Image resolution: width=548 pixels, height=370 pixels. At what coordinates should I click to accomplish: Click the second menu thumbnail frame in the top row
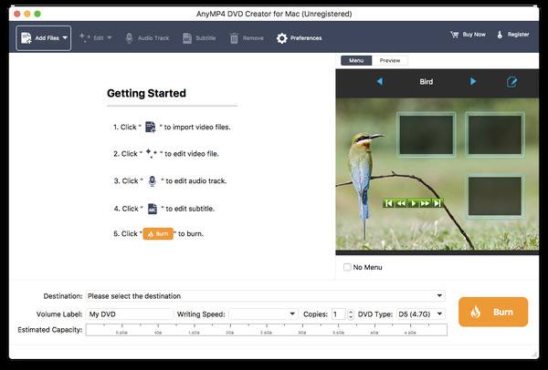(494, 135)
